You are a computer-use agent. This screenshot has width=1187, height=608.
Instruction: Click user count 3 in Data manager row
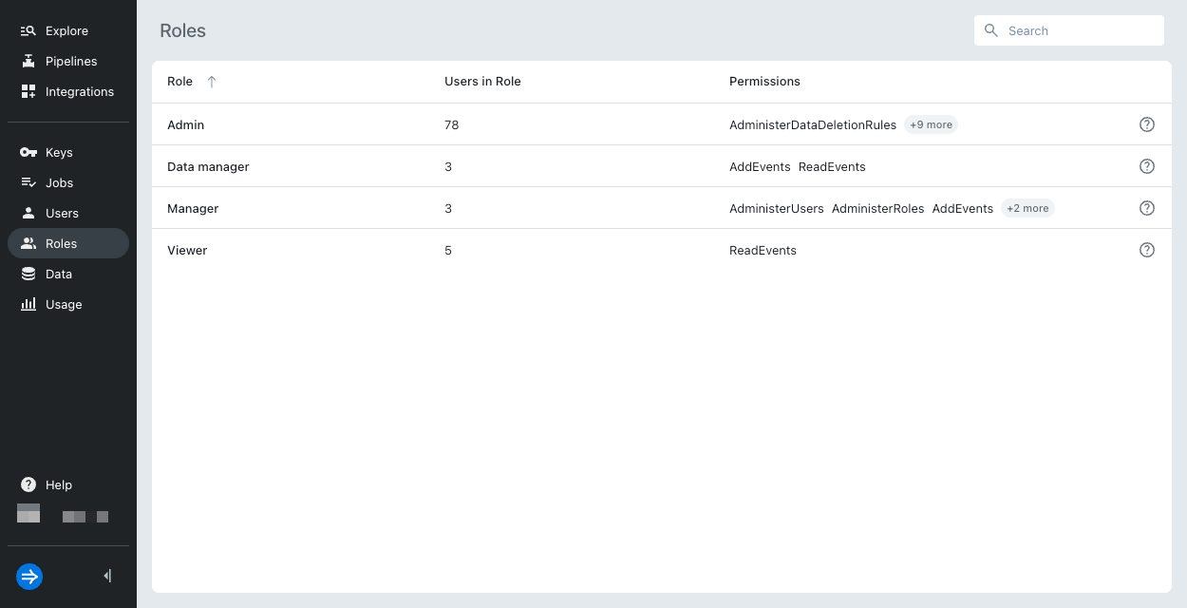[x=448, y=166]
